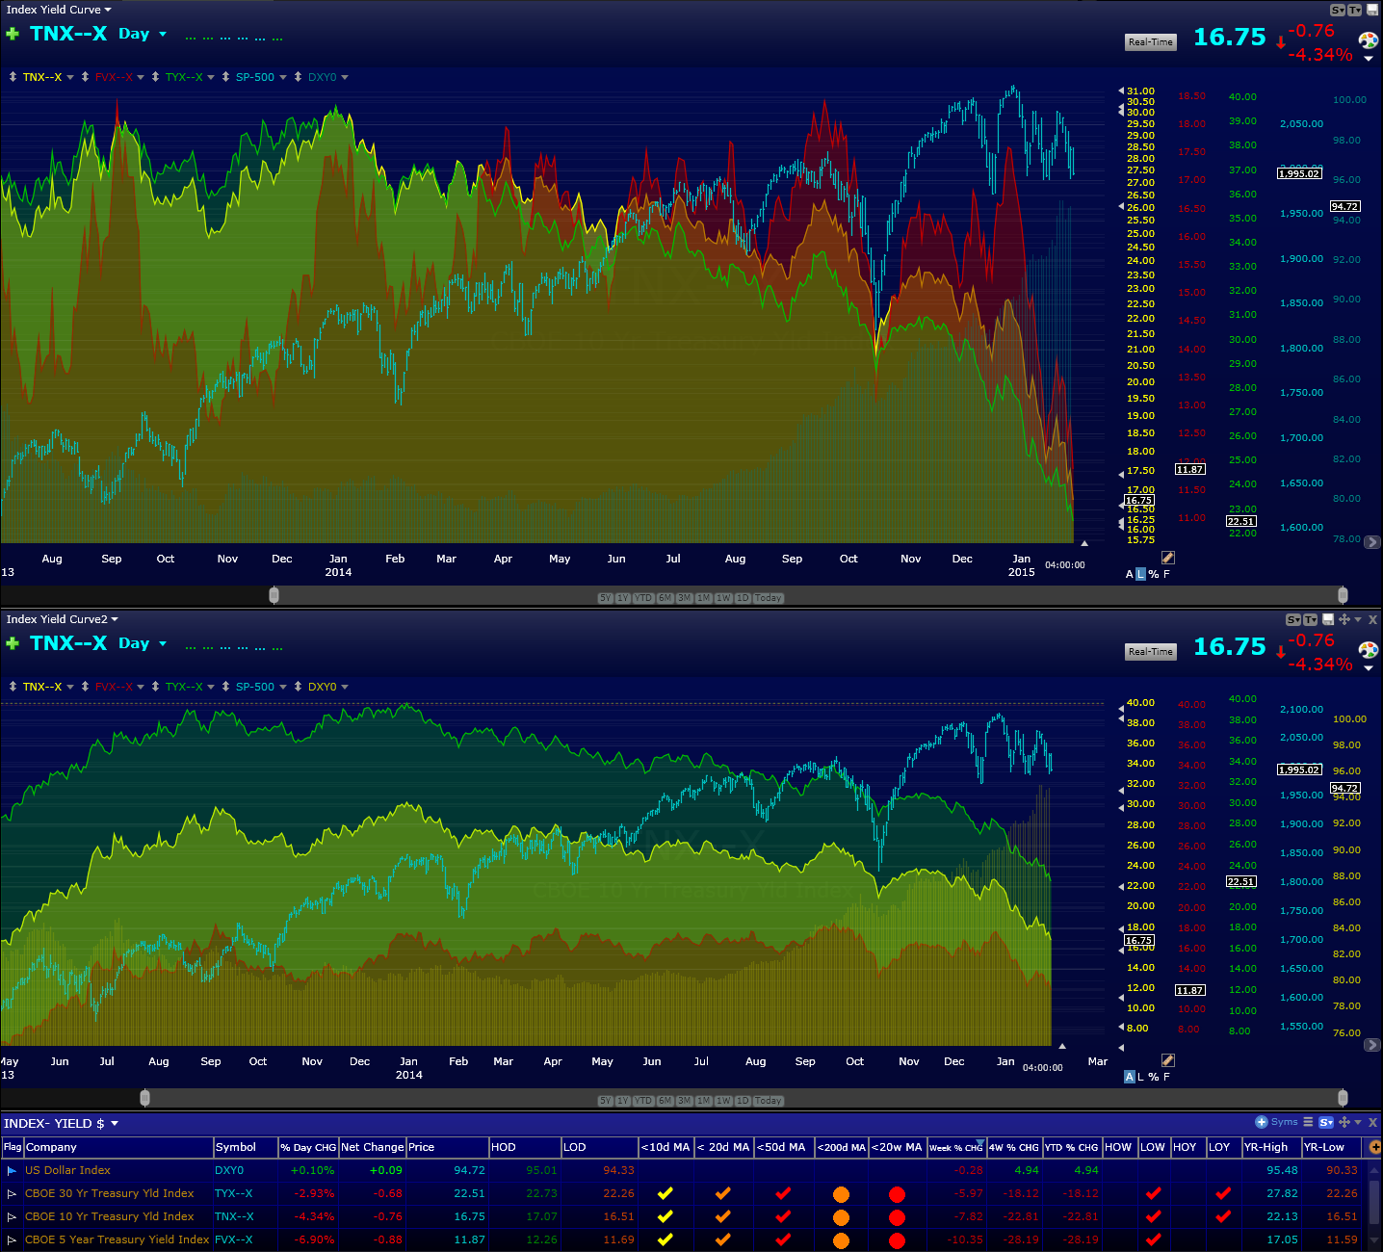Sort by the Net Change column header
Image resolution: width=1383 pixels, height=1252 pixels.
[x=373, y=1147]
